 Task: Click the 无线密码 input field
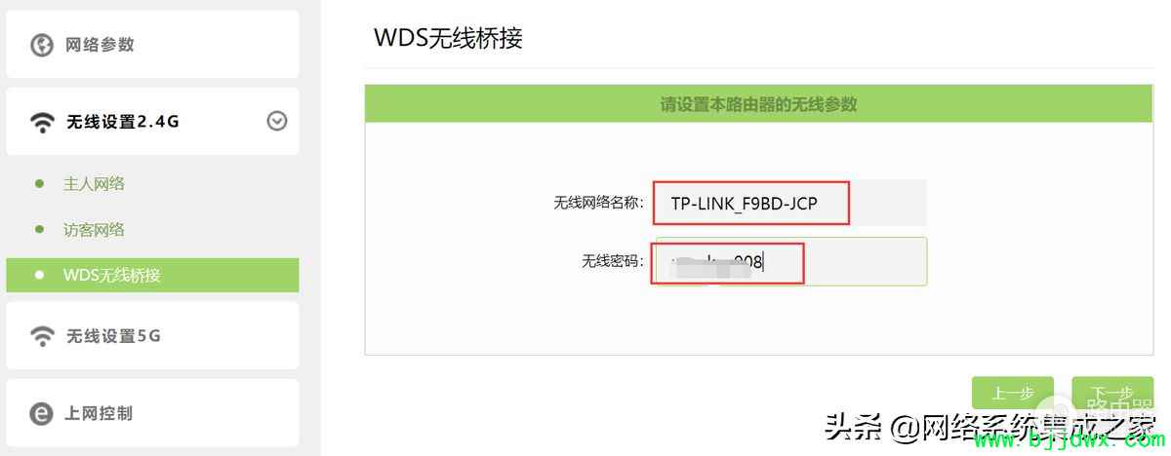(790, 261)
